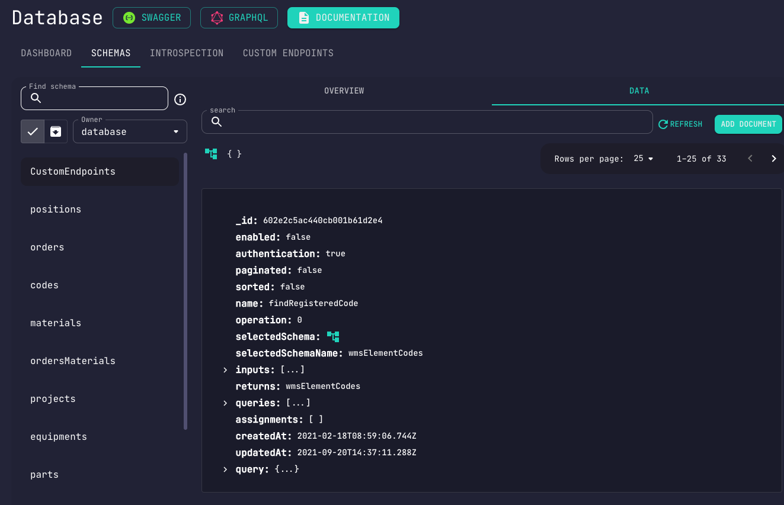The height and width of the screenshot is (505, 784).
Task: Toggle the archived schemas filter icon
Action: coord(56,131)
